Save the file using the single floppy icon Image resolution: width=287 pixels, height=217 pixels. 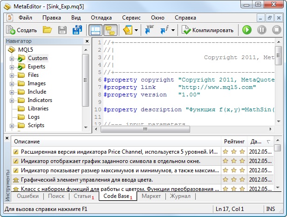(62, 30)
